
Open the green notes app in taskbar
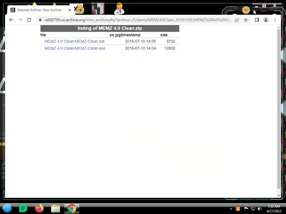click(23, 208)
